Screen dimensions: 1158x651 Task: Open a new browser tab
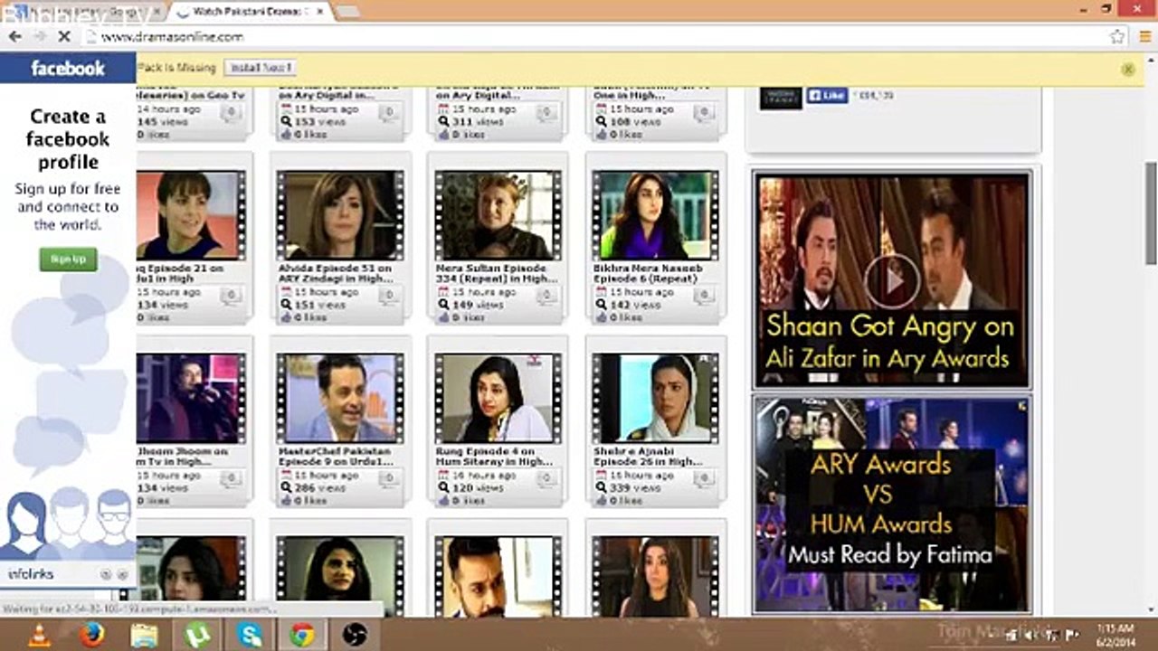pyautogui.click(x=348, y=11)
